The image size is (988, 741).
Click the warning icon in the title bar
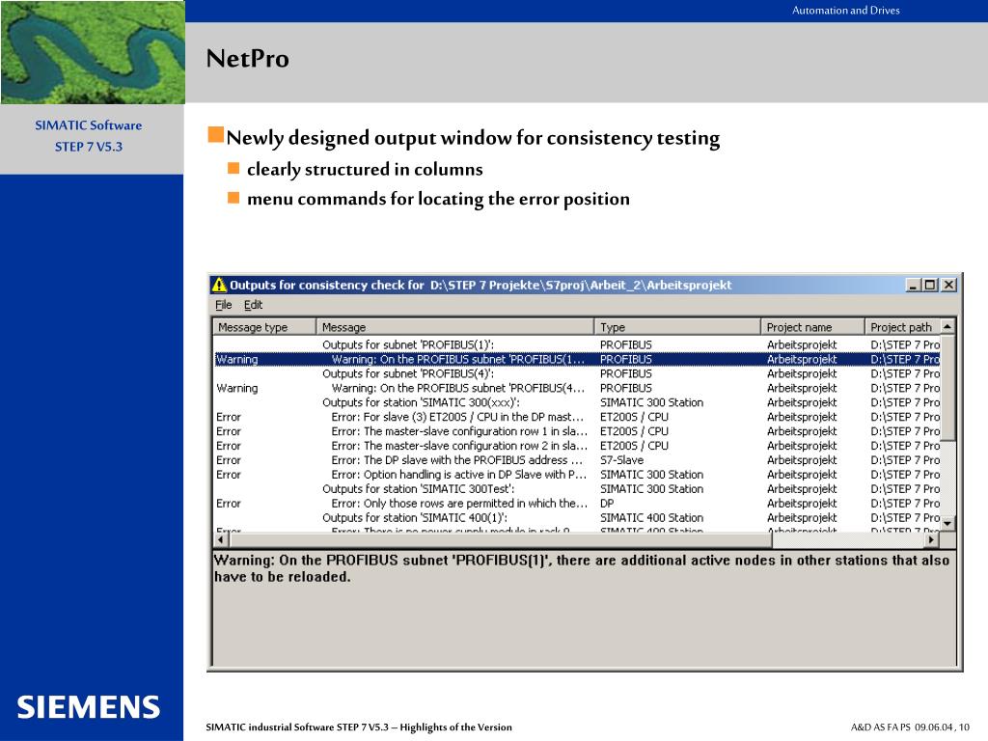[219, 285]
